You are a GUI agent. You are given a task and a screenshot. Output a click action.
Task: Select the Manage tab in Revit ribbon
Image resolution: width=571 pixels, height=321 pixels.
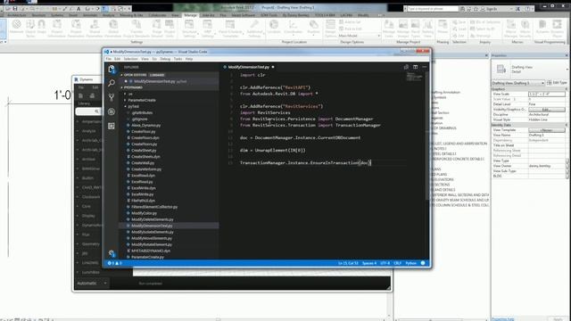click(x=190, y=15)
